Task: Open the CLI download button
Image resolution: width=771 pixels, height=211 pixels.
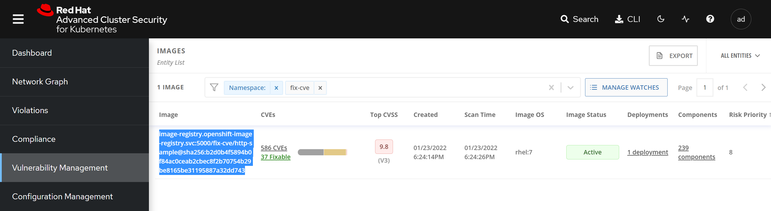Action: [627, 19]
